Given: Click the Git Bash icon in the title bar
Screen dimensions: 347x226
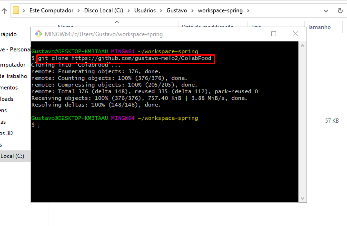Looking at the screenshot, I should (38, 34).
